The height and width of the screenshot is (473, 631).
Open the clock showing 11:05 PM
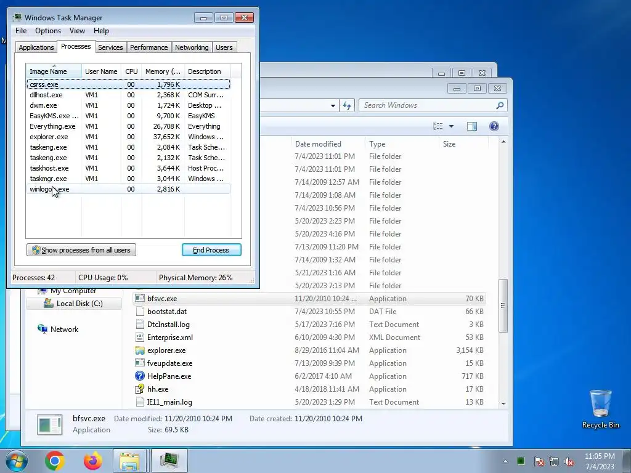coord(600,461)
